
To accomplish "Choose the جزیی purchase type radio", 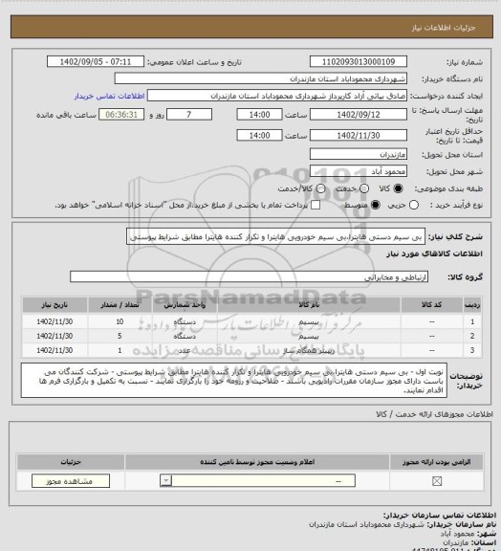I will (x=414, y=205).
